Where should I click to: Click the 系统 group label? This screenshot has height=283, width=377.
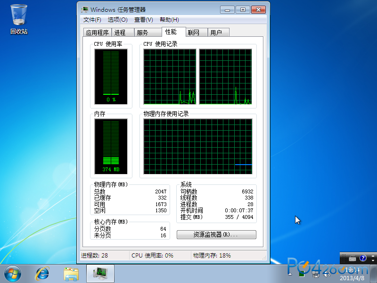[186, 184]
